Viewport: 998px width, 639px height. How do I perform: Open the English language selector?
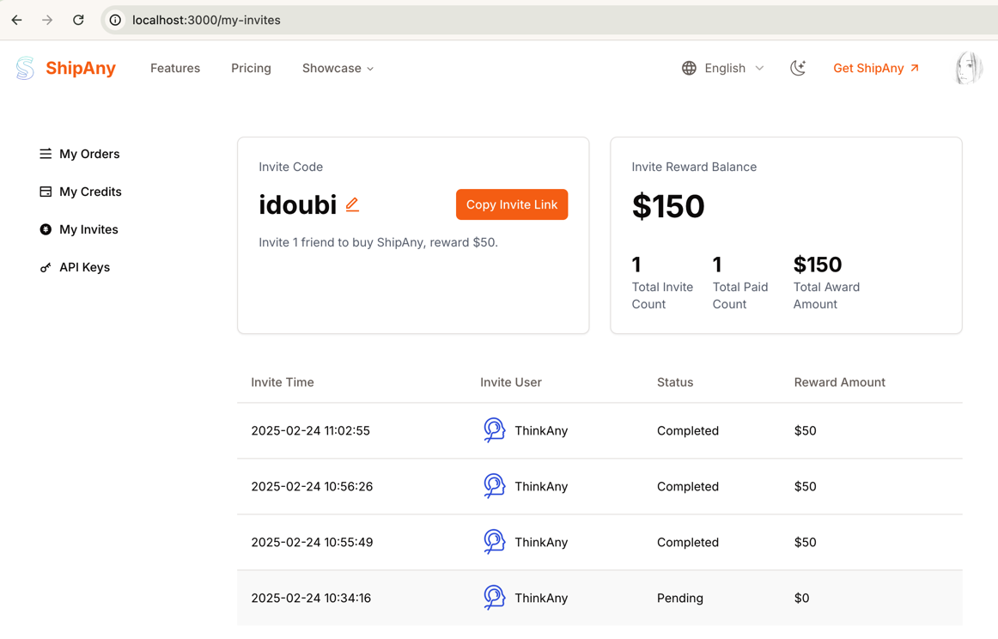pyautogui.click(x=723, y=68)
